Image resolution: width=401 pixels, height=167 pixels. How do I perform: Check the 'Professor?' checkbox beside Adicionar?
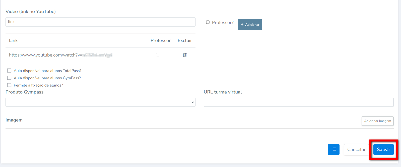pos(208,22)
